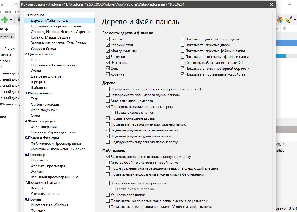Select 'Сортировка и переименование' in settings list
Screen dimensions: 297x212
tap(56, 26)
